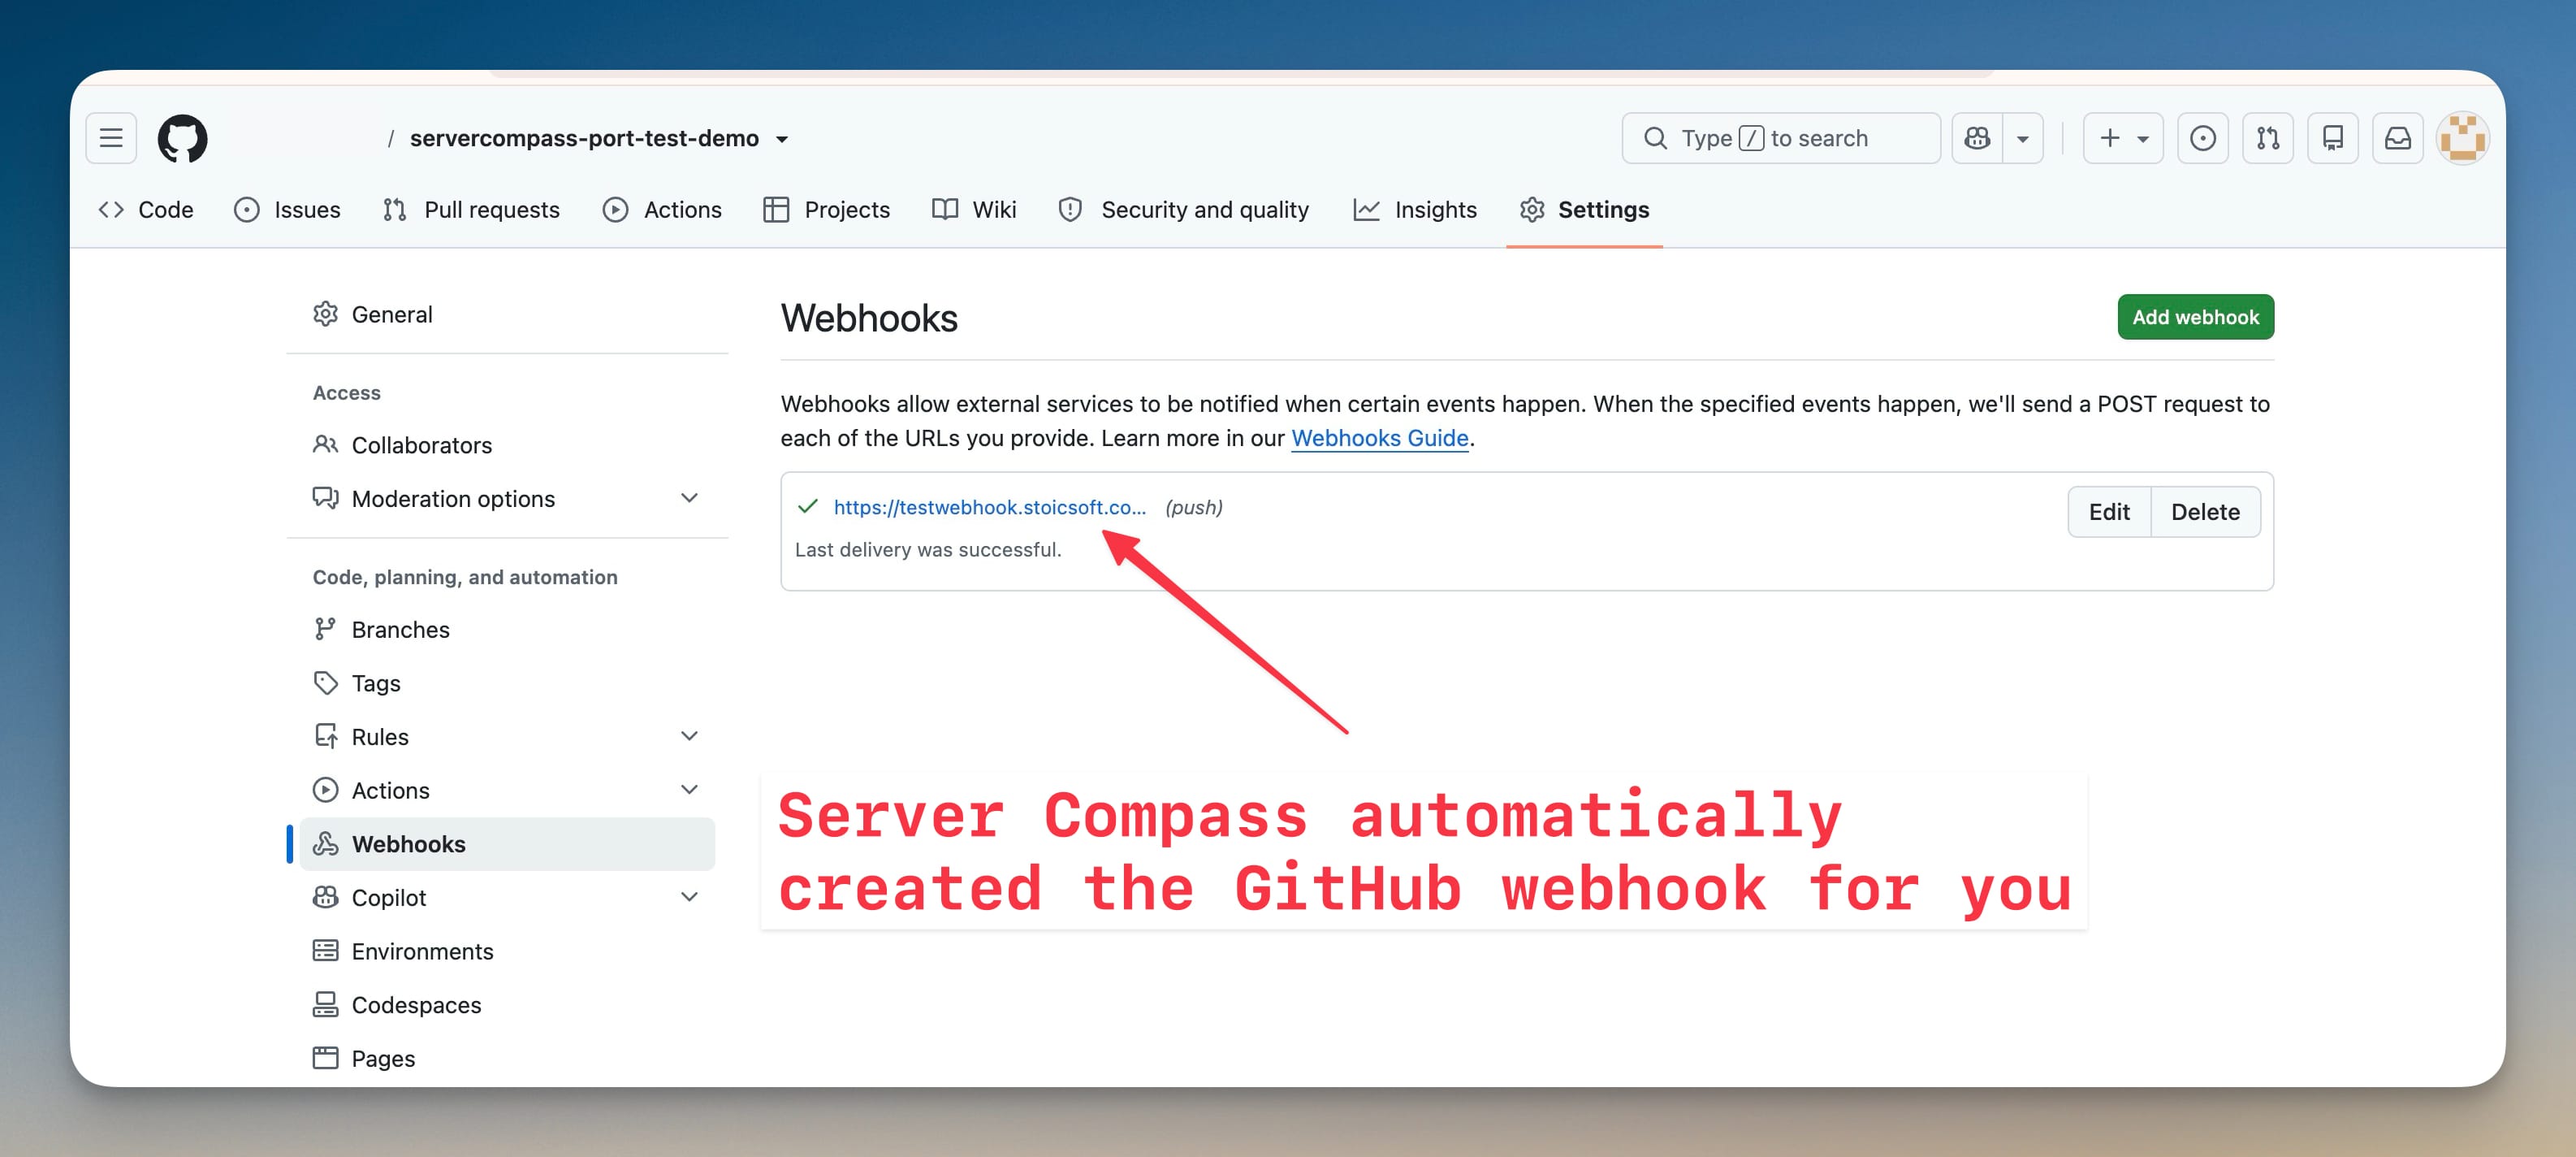This screenshot has width=2576, height=1157.
Task: Click the Moderation options comment icon
Action: point(325,497)
